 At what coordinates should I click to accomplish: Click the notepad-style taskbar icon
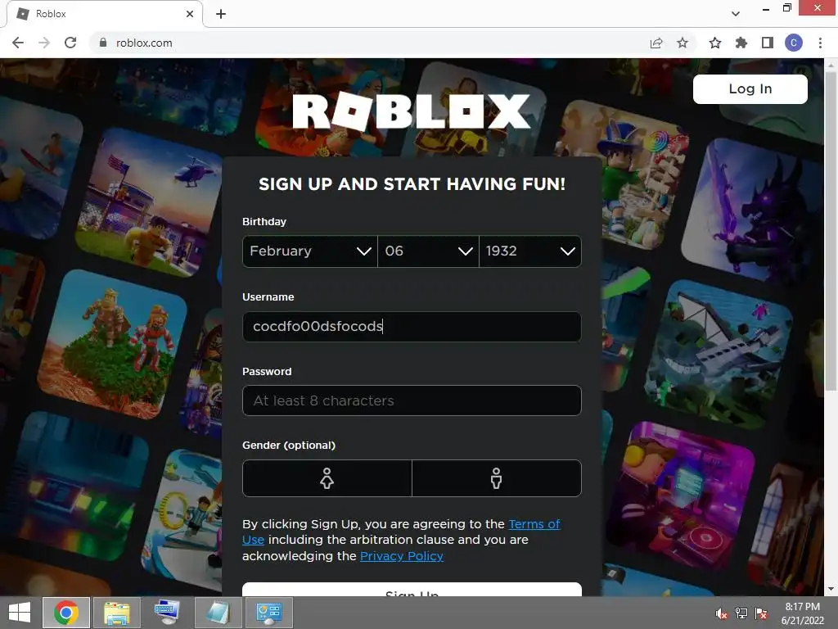[218, 613]
